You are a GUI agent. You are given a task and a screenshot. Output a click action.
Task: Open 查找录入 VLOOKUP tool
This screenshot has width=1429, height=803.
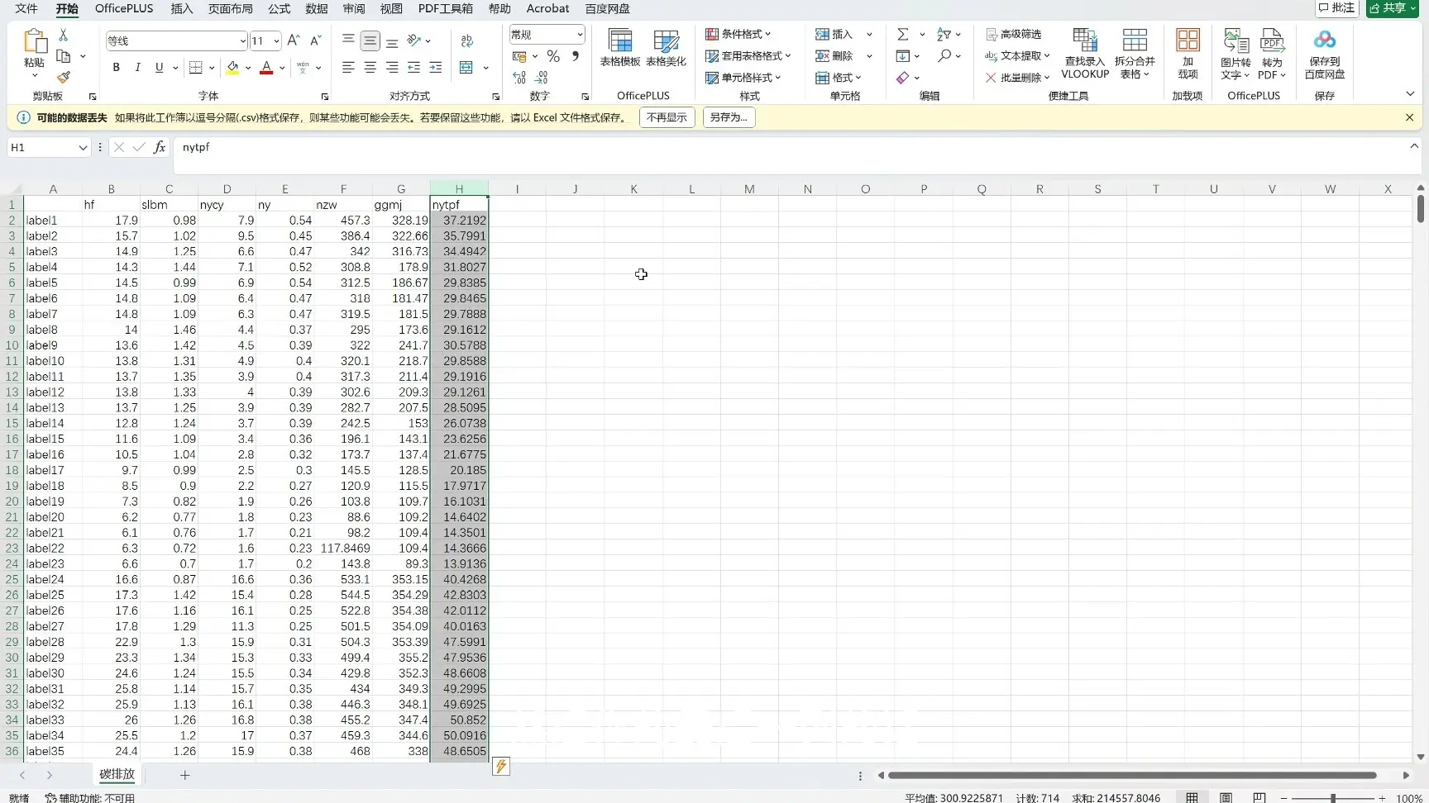pos(1085,54)
